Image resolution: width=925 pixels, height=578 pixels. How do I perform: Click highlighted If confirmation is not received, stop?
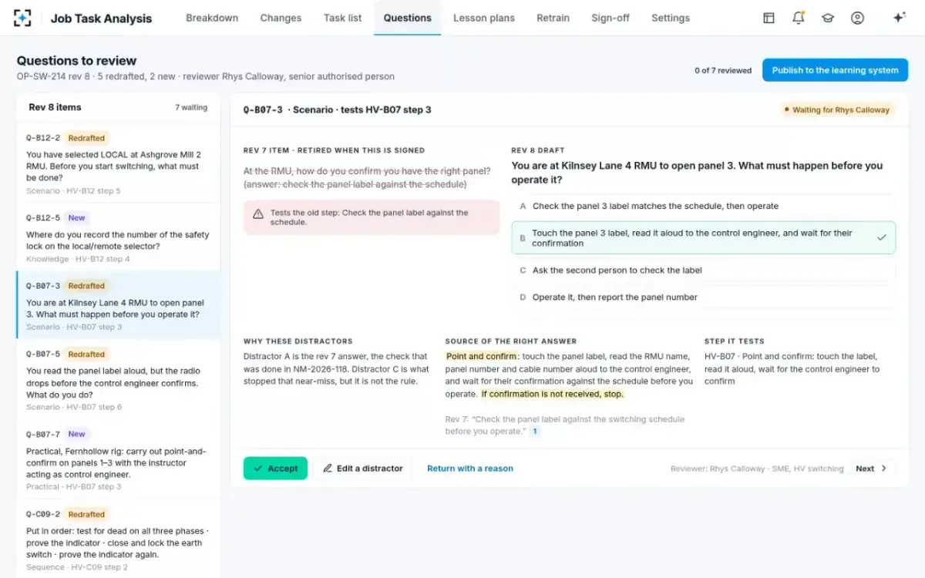[x=553, y=394]
